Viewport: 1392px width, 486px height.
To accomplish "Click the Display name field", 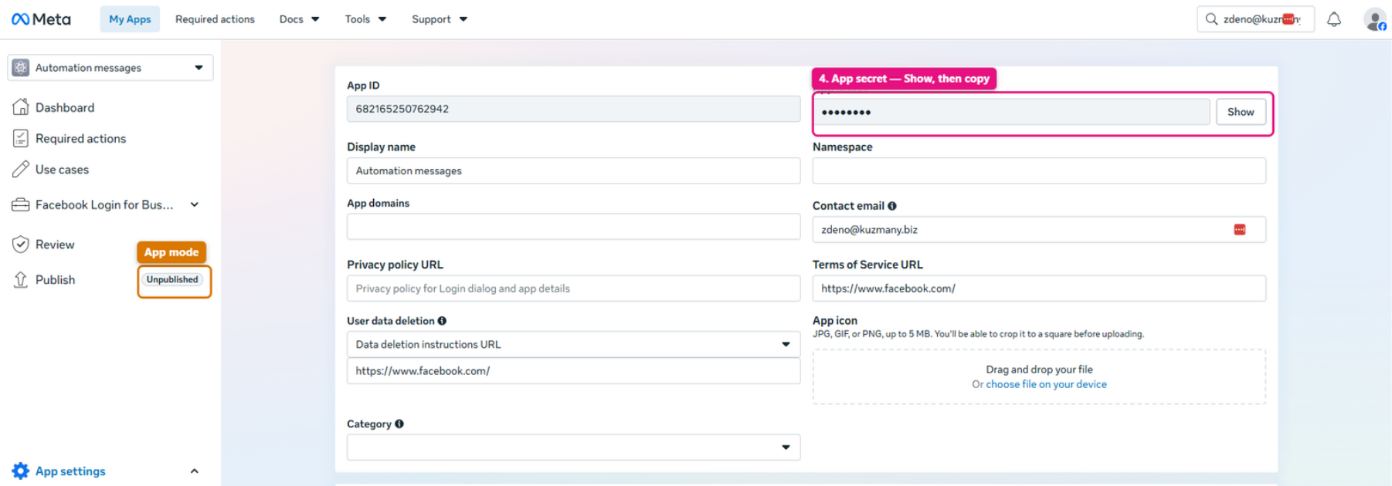I will click(573, 170).
